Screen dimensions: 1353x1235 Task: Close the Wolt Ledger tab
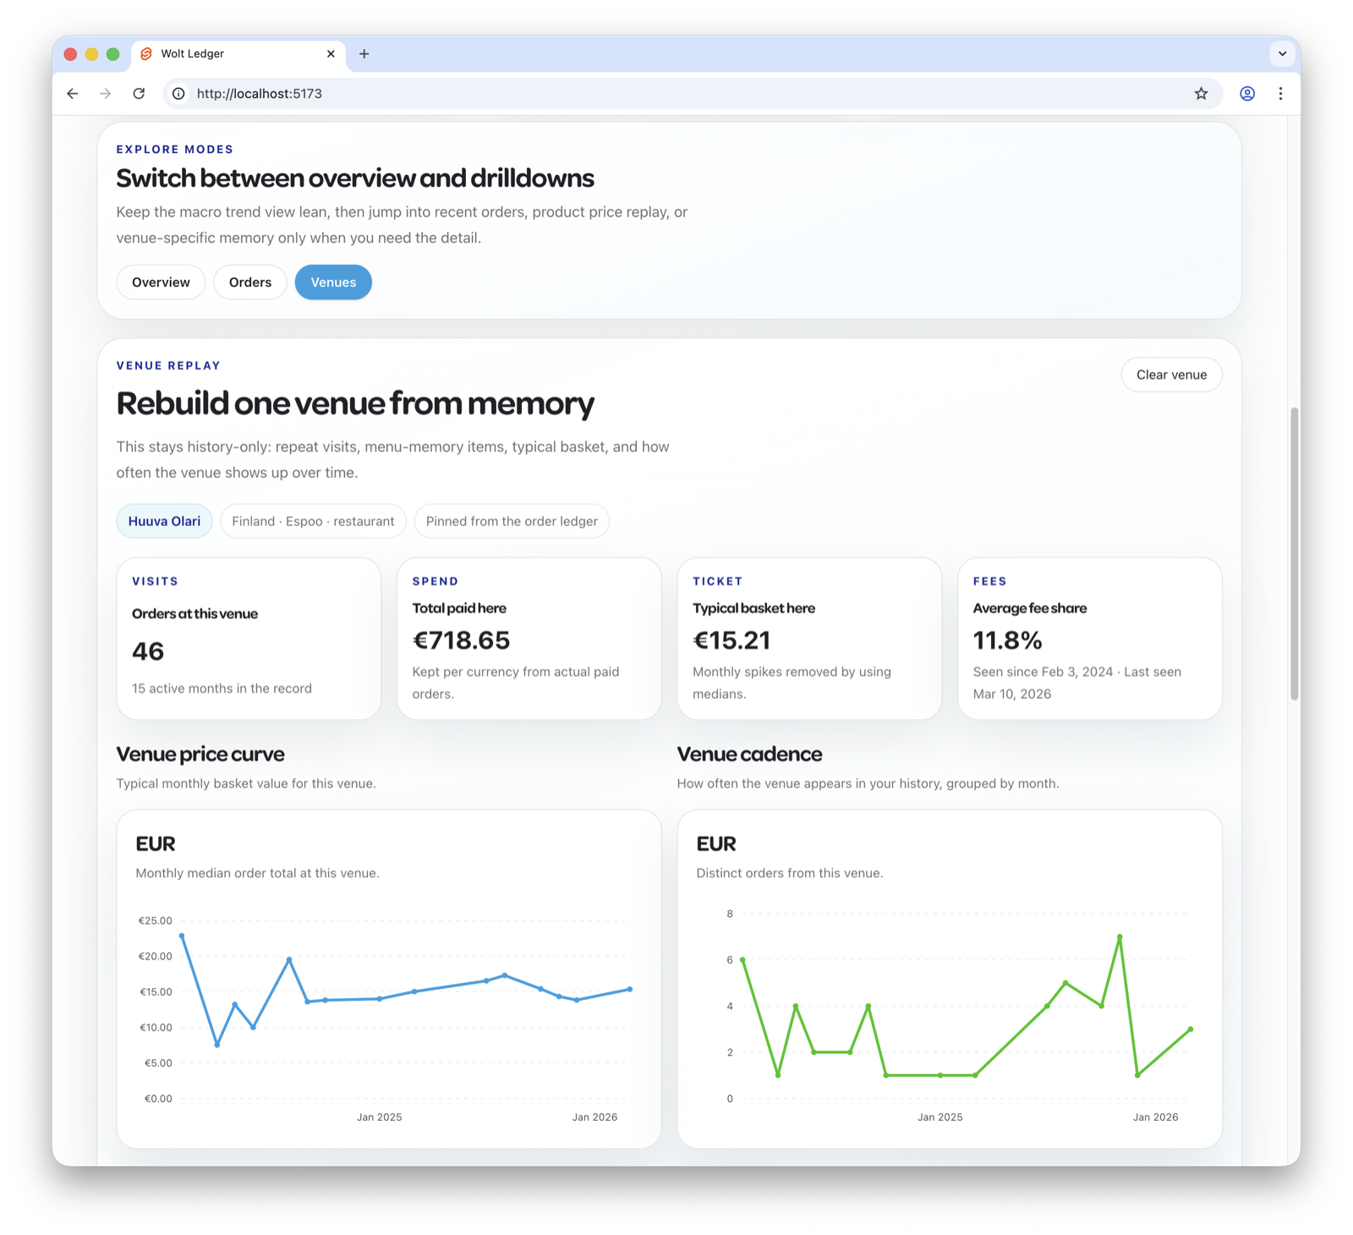[x=331, y=54]
